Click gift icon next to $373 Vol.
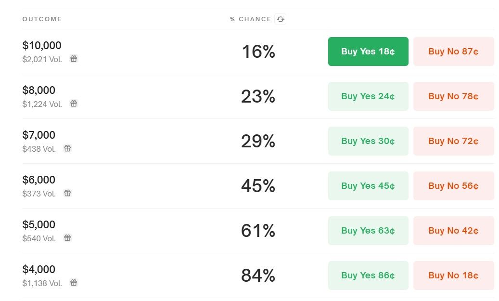The width and height of the screenshot is (499, 301). [x=68, y=193]
